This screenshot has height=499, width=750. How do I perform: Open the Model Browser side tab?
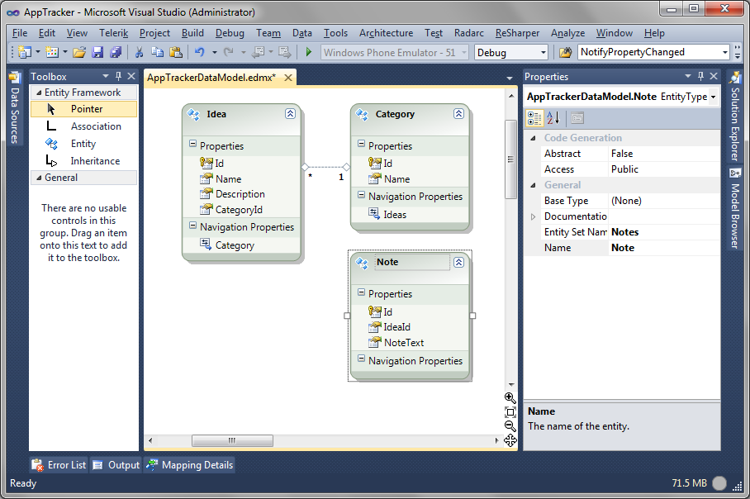[x=734, y=208]
